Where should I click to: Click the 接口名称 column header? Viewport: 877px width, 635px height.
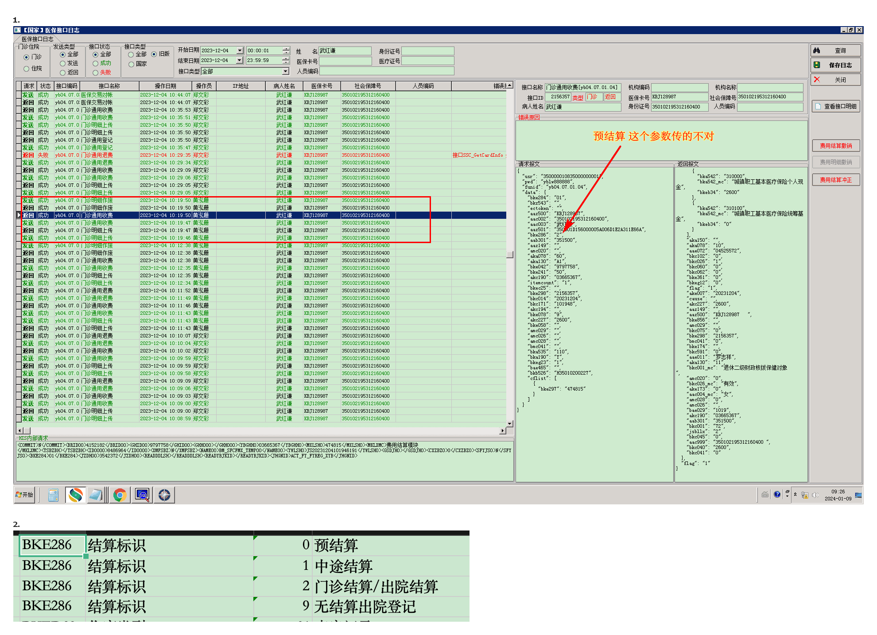[109, 86]
